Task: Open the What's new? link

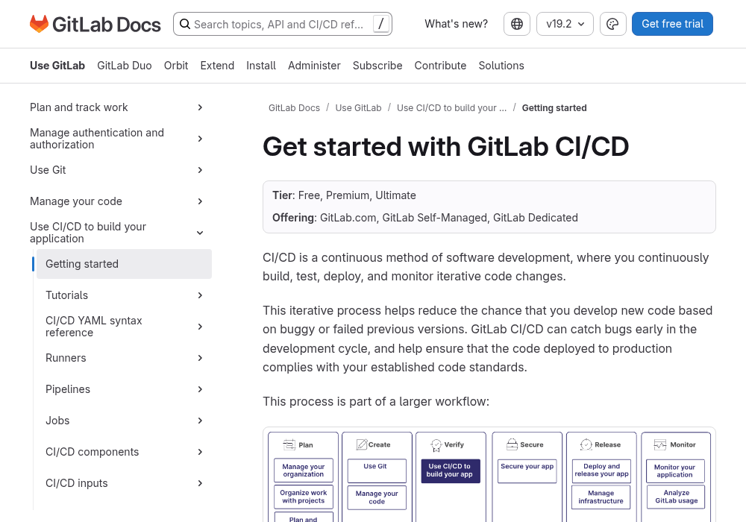Action: tap(457, 24)
